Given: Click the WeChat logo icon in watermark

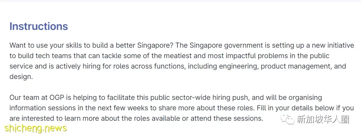Looking at the screenshot, I should (x=287, y=119).
